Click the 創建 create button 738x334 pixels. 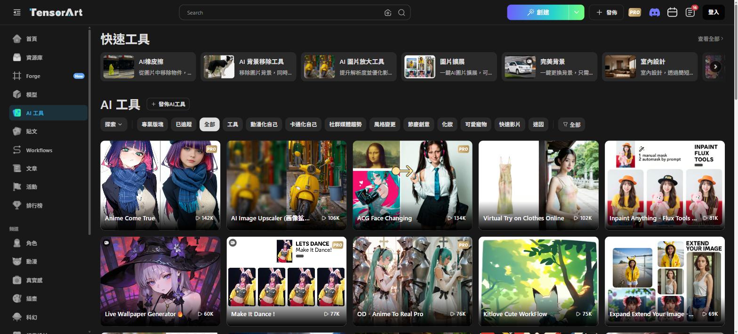coord(538,12)
